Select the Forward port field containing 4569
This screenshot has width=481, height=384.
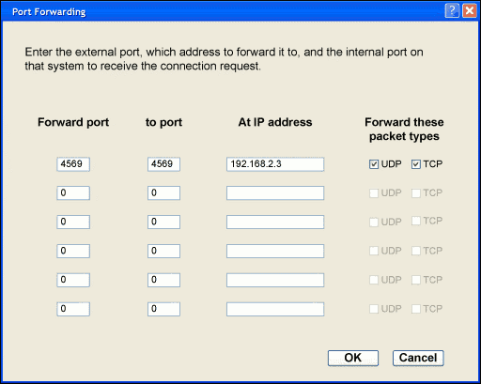[x=73, y=164]
